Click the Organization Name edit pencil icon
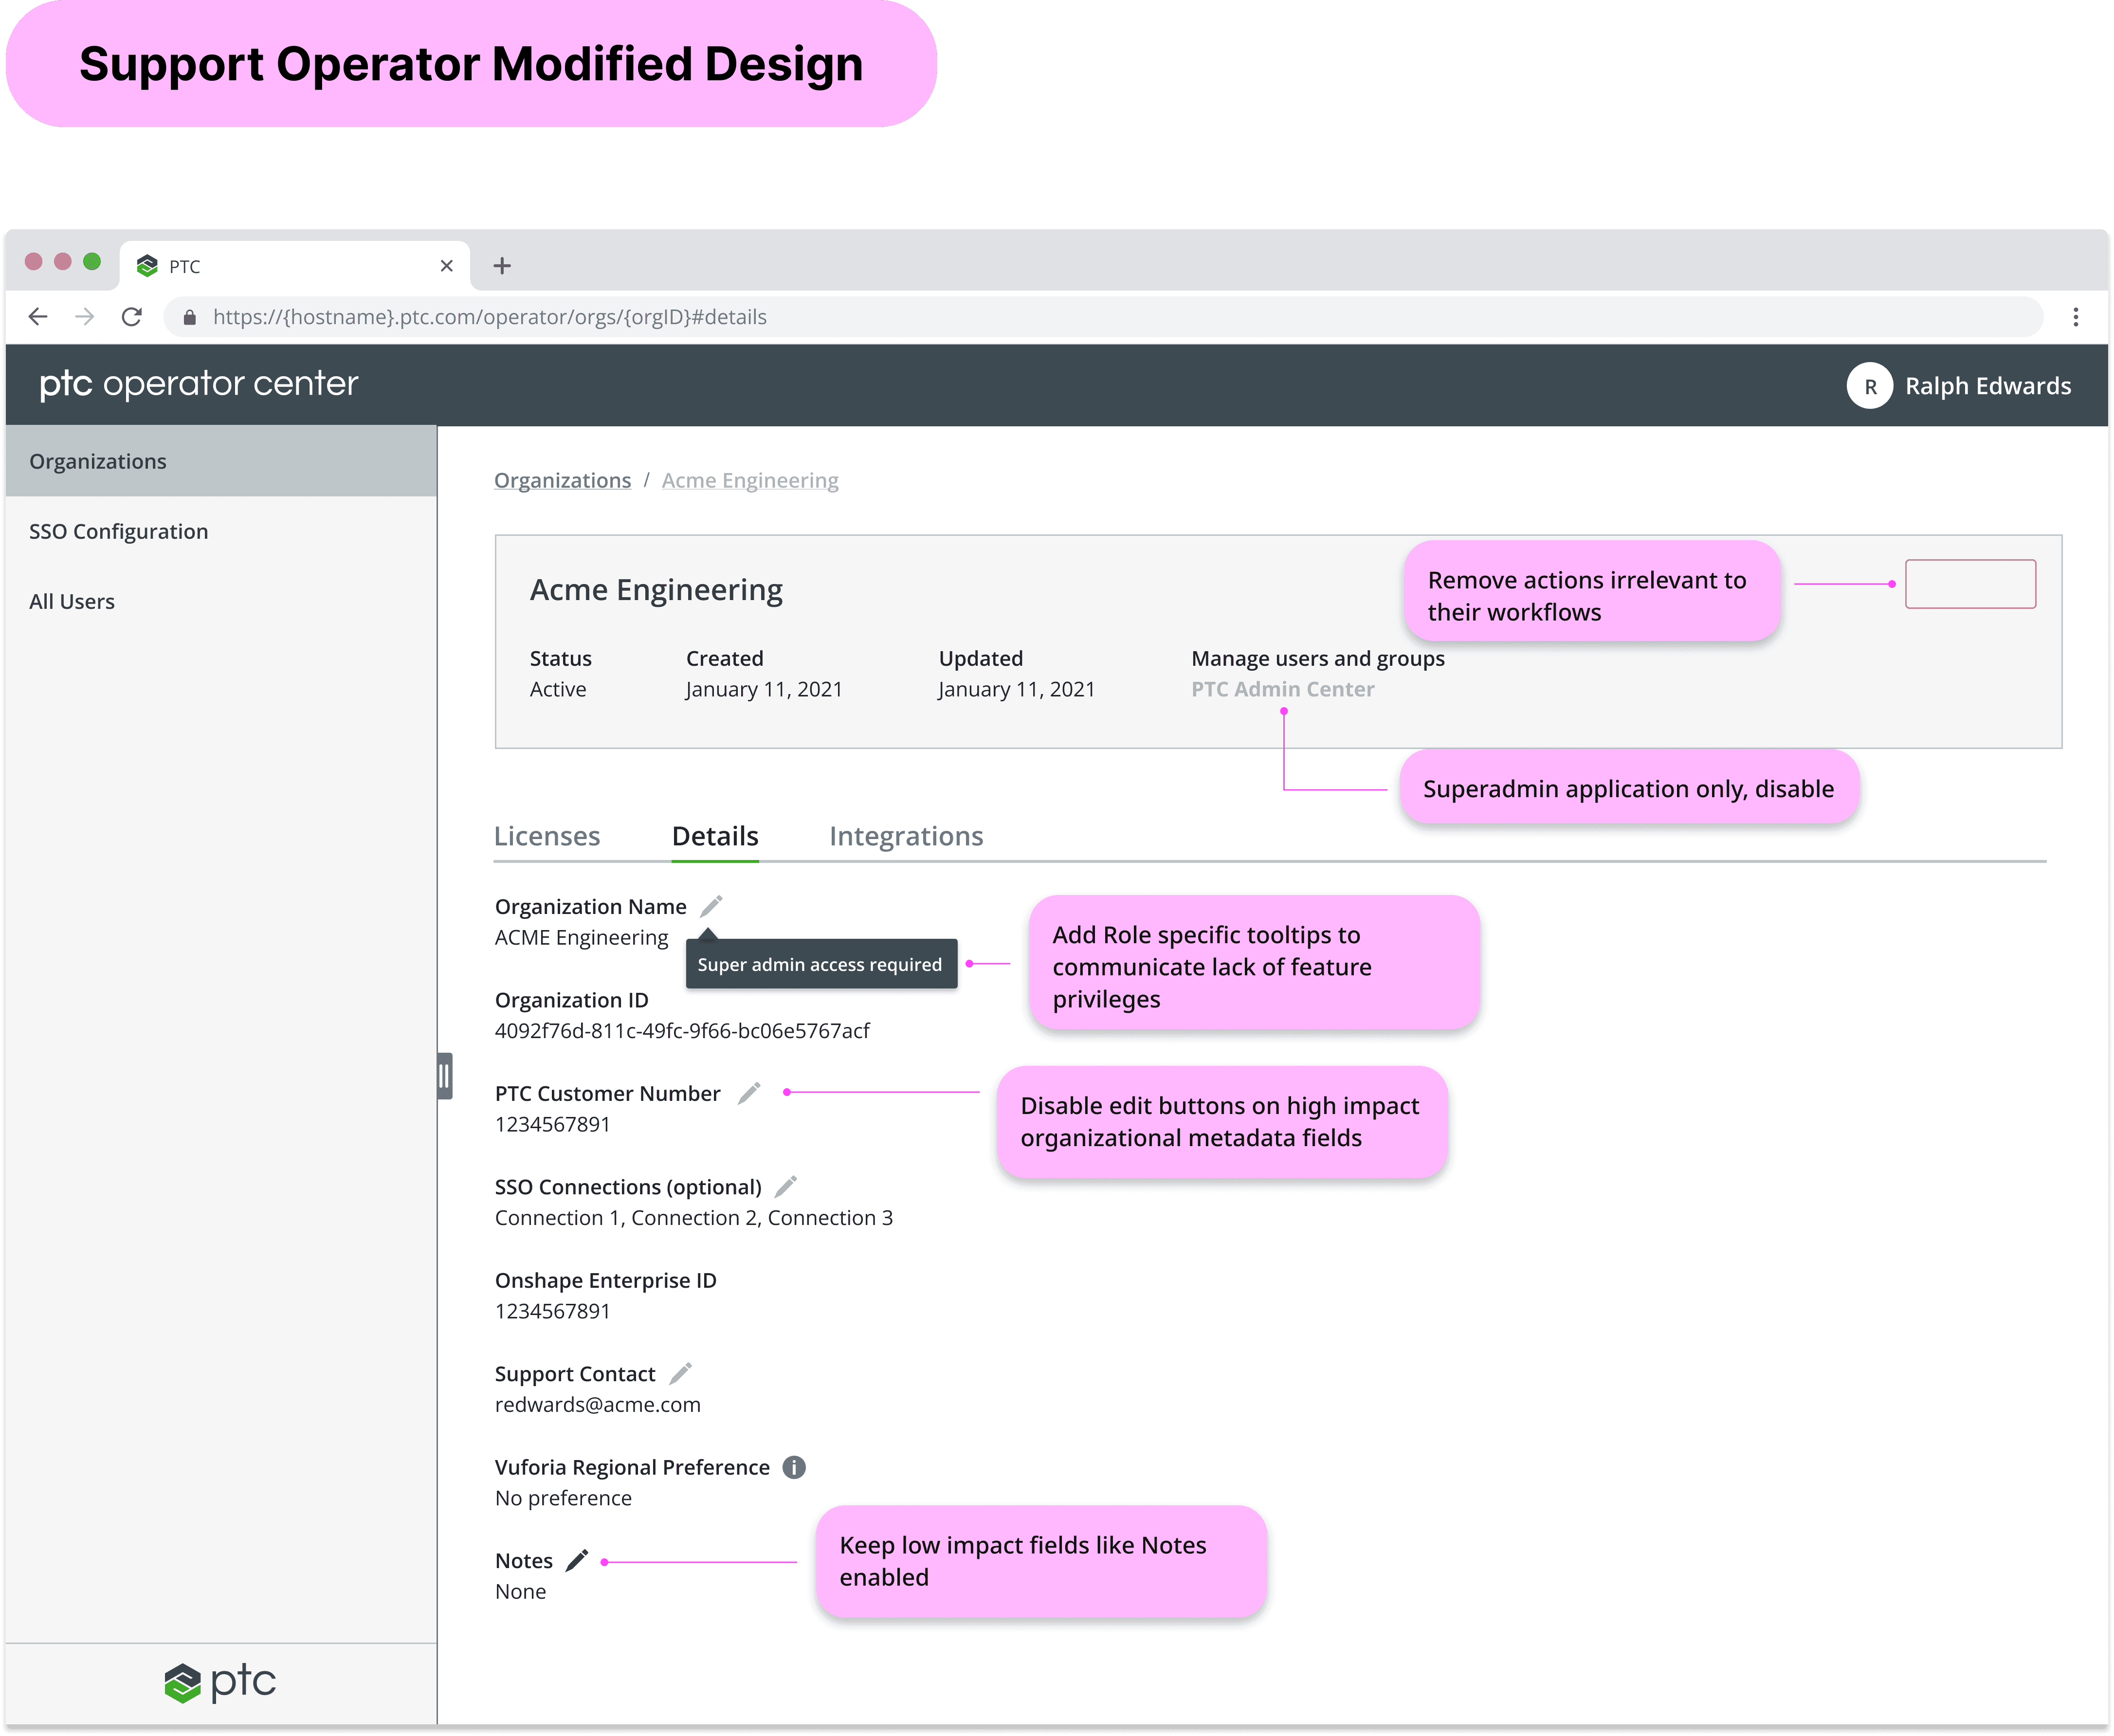 [711, 906]
